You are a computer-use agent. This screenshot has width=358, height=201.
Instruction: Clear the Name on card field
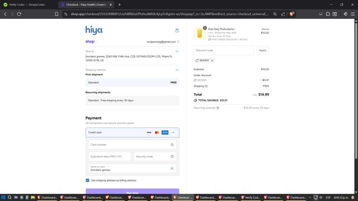click(x=172, y=169)
